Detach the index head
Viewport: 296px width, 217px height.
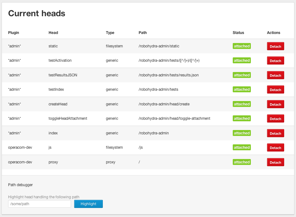[x=275, y=133]
